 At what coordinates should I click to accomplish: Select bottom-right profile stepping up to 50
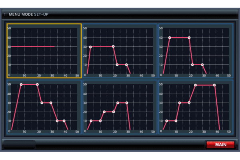pos(196,107)
